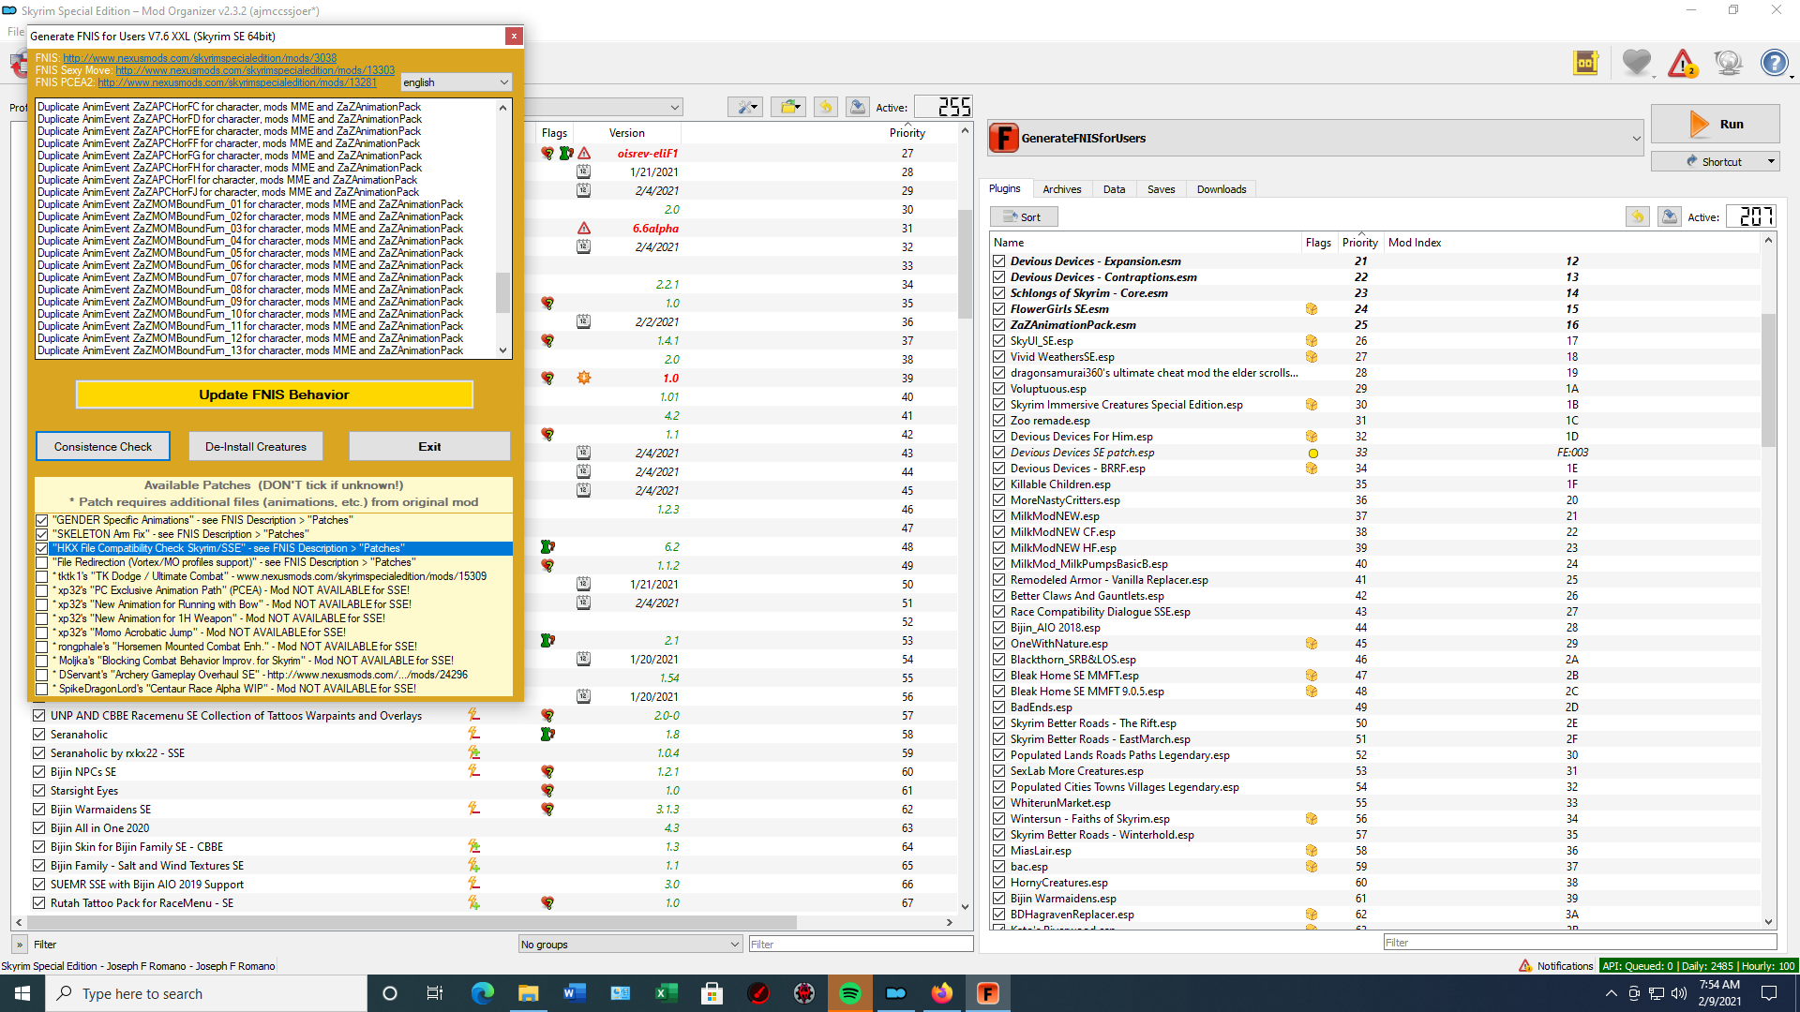Expand the profile dropdown above mod list
The height and width of the screenshot is (1012, 1800).
[675, 108]
